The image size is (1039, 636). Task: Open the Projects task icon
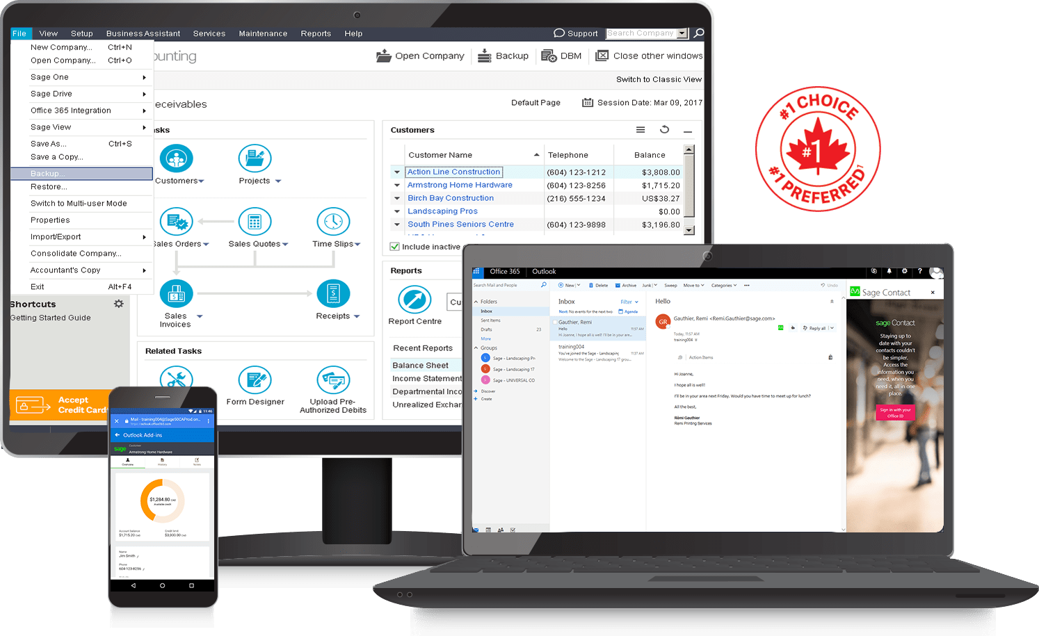pos(255,158)
